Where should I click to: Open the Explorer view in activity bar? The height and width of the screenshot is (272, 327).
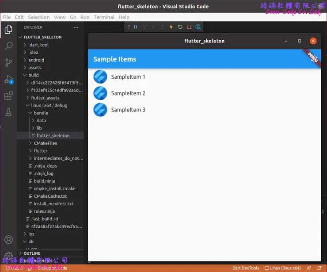(8, 30)
